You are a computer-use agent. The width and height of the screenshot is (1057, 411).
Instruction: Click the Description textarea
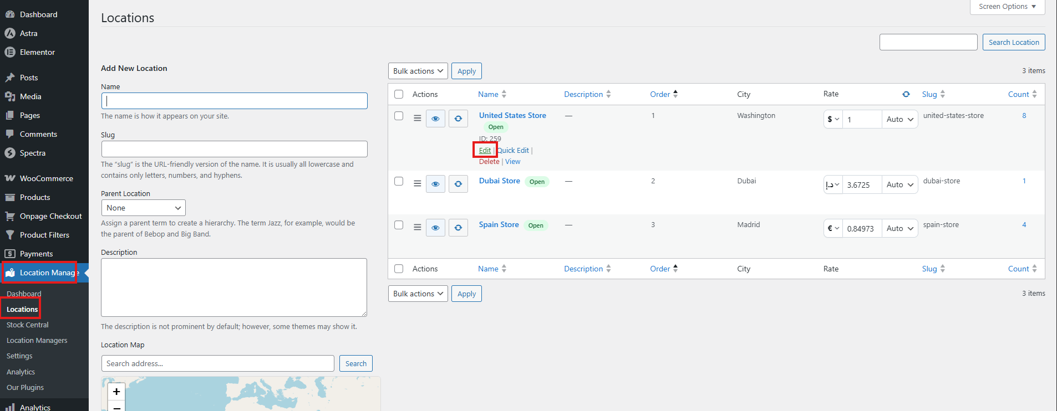click(x=234, y=287)
